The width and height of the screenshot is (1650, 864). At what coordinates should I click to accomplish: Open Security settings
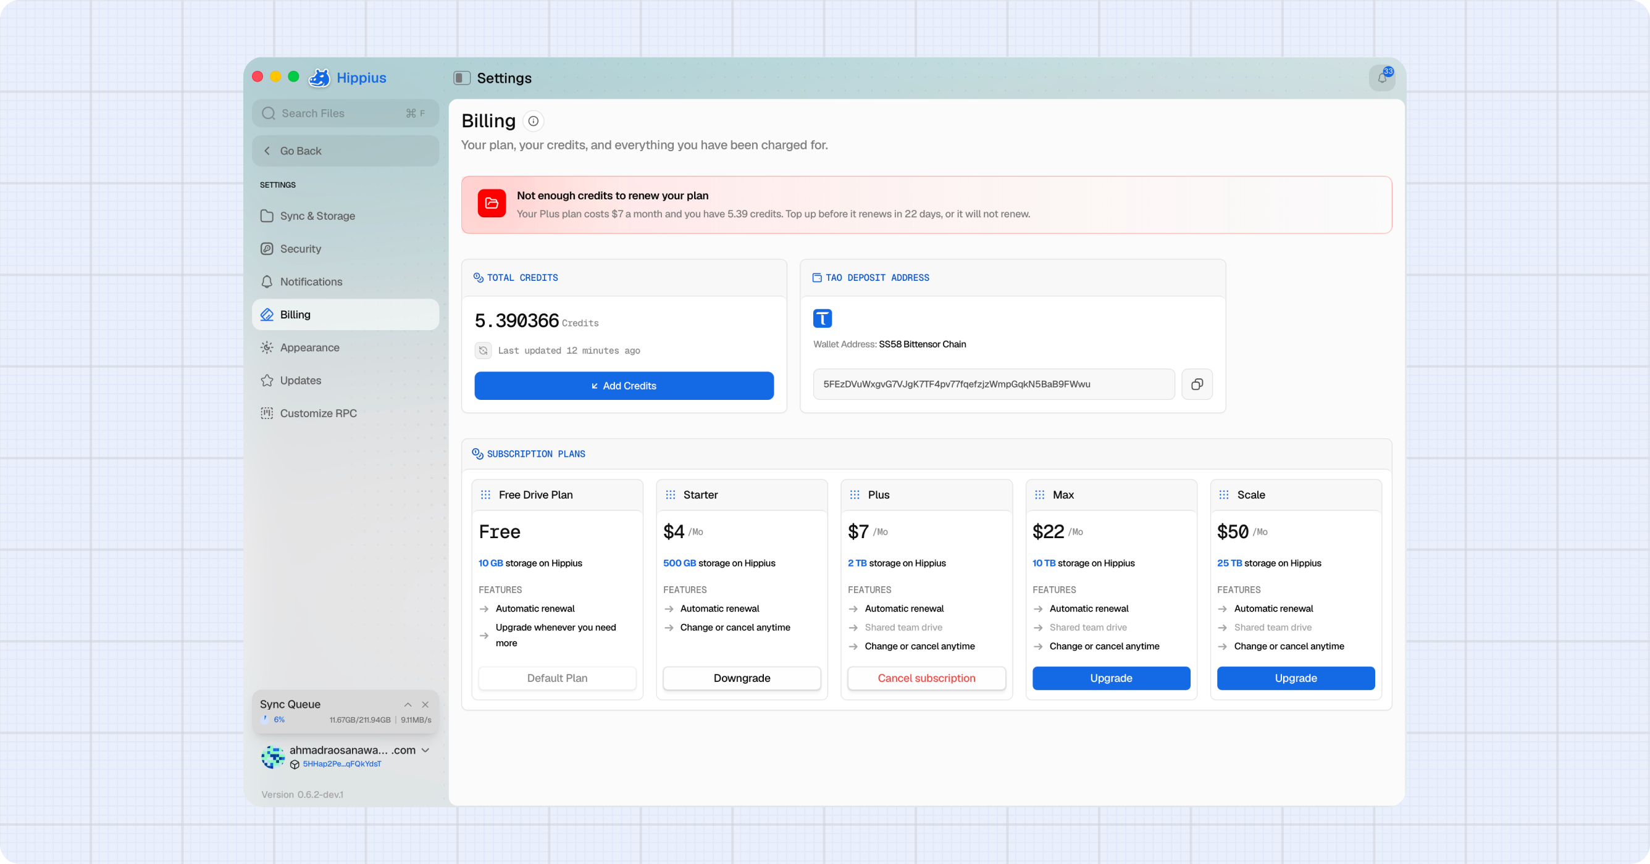click(345, 249)
